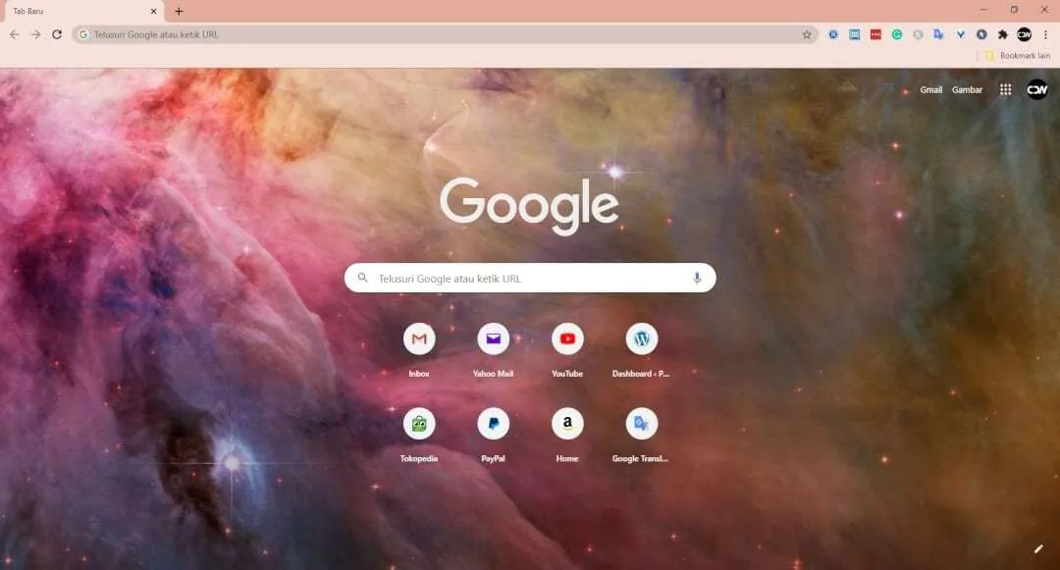The height and width of the screenshot is (570, 1060).
Task: Open the Extensions puzzle piece menu
Action: (1003, 34)
